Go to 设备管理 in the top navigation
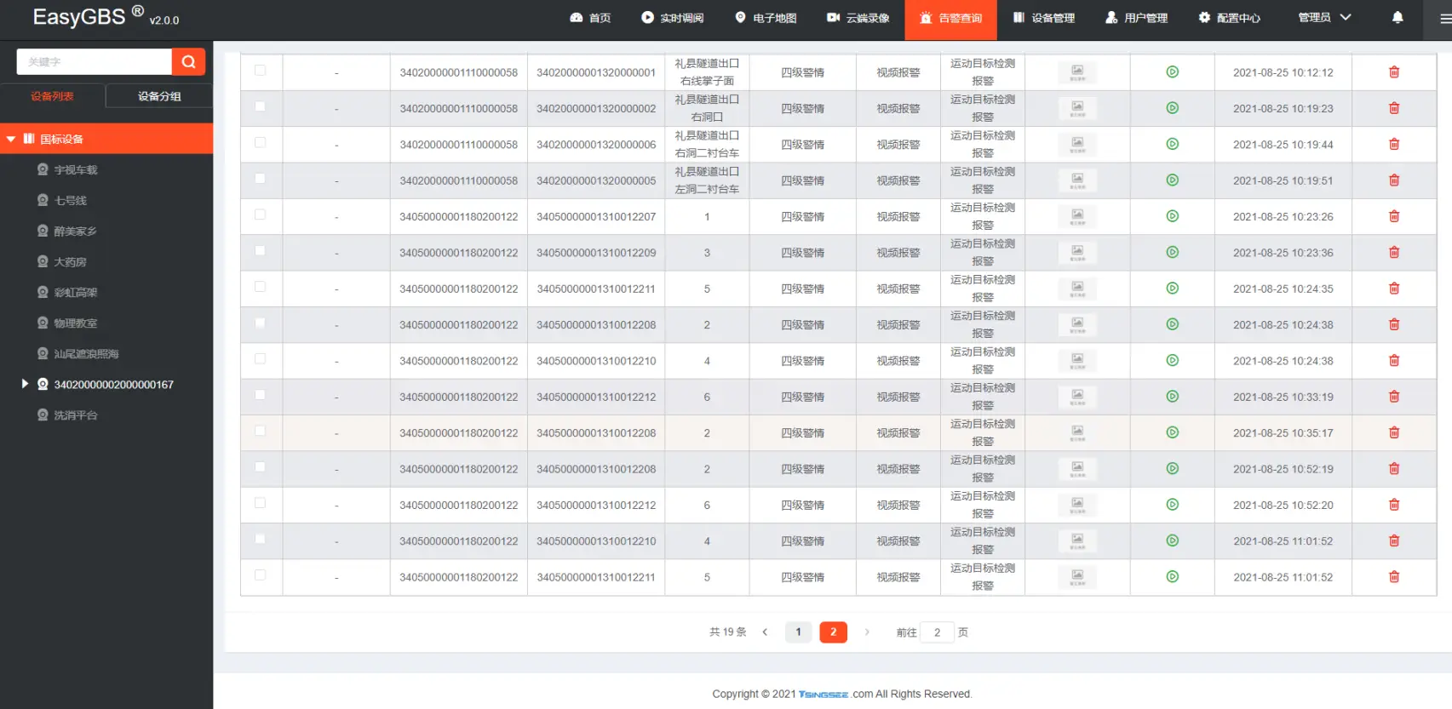The width and height of the screenshot is (1452, 709). [x=1044, y=18]
